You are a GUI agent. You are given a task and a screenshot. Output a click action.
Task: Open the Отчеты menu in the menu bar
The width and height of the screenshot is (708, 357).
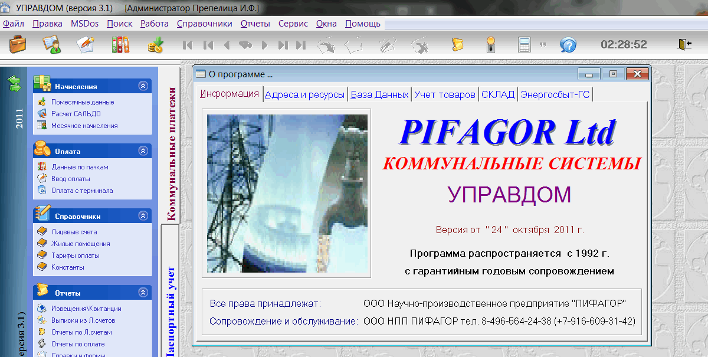255,24
